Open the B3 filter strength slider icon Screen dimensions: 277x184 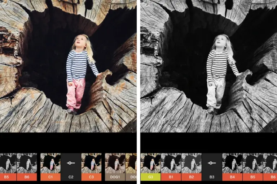pos(212,163)
